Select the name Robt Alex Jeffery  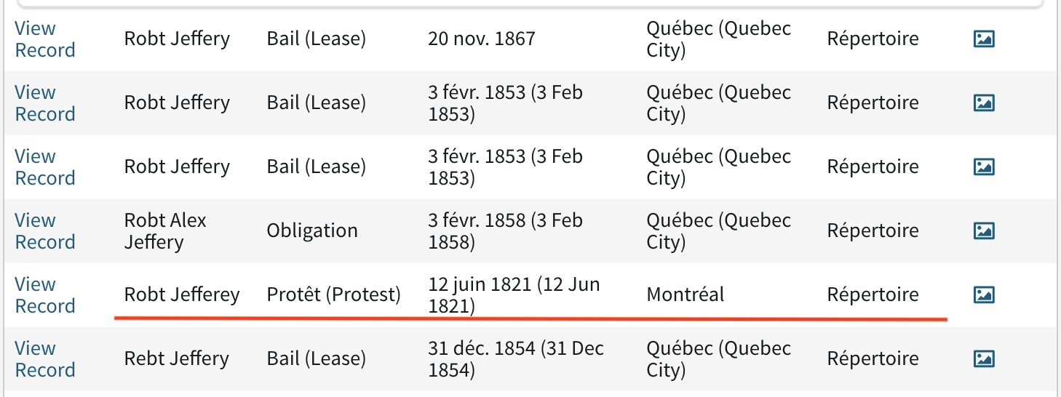[x=165, y=231]
